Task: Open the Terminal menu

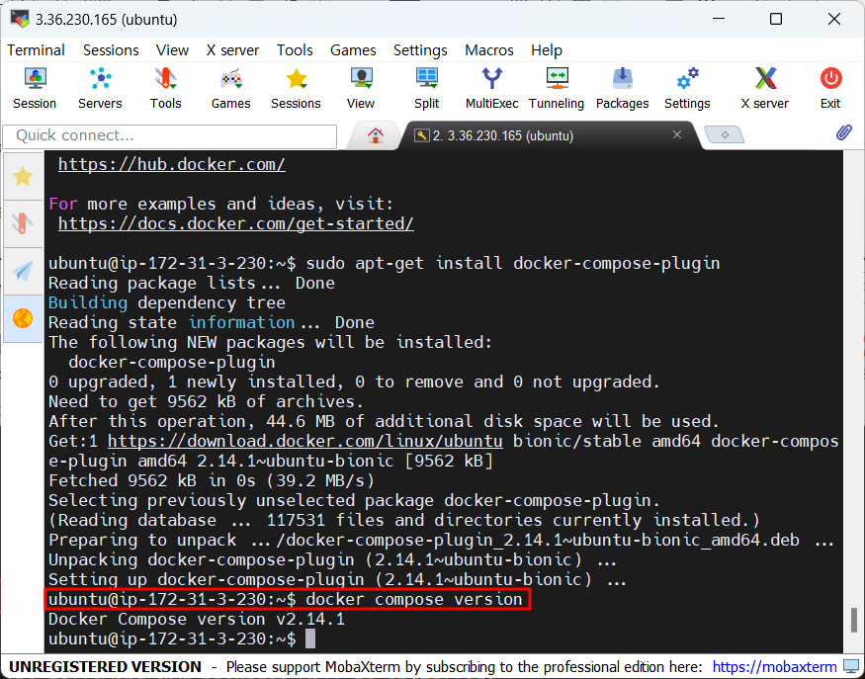Action: (36, 50)
